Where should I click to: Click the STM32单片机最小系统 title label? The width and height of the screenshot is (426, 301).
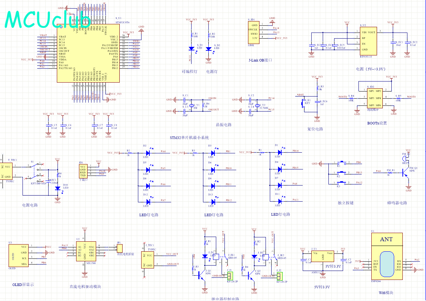[x=189, y=138]
